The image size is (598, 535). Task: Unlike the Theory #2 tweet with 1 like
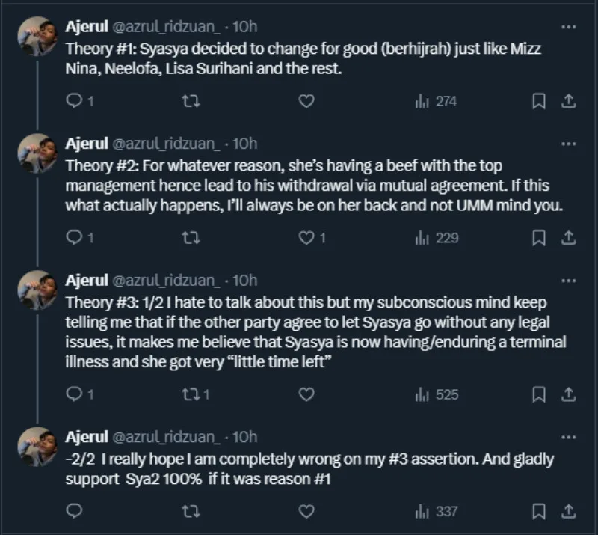point(306,238)
